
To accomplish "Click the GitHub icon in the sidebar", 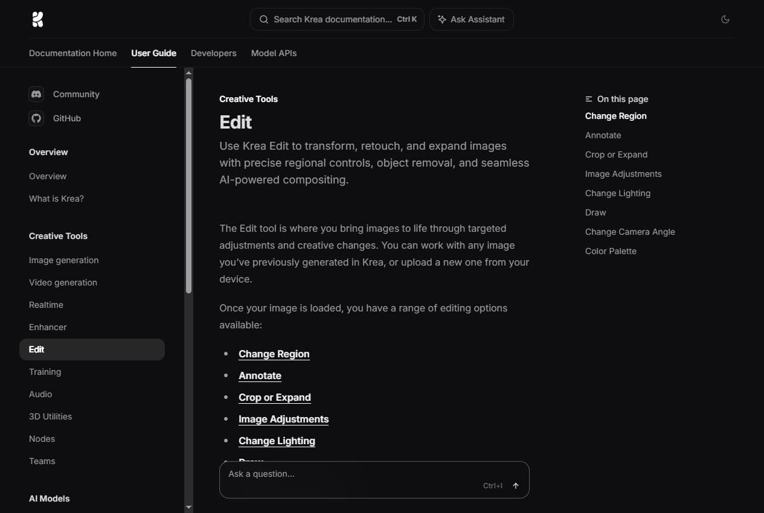I will (x=36, y=118).
